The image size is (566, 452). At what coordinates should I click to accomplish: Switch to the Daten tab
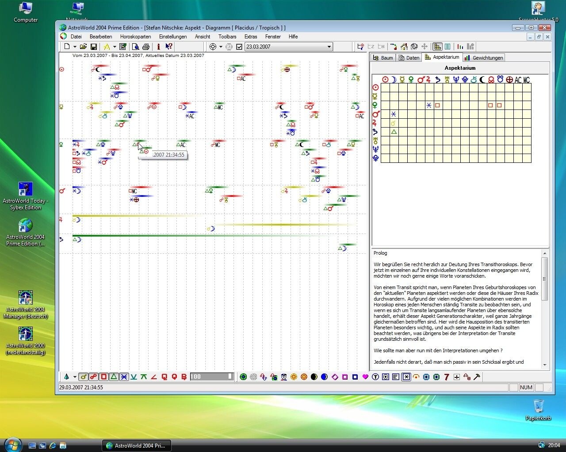pyautogui.click(x=409, y=58)
